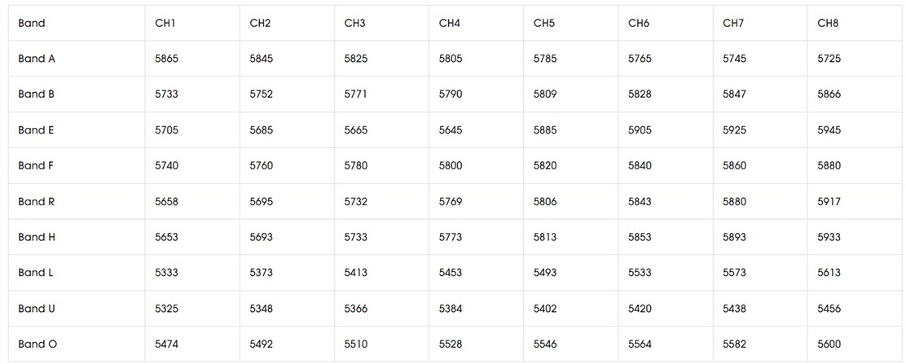
Task: Select Band R CH5 value 5806
Action: (545, 201)
